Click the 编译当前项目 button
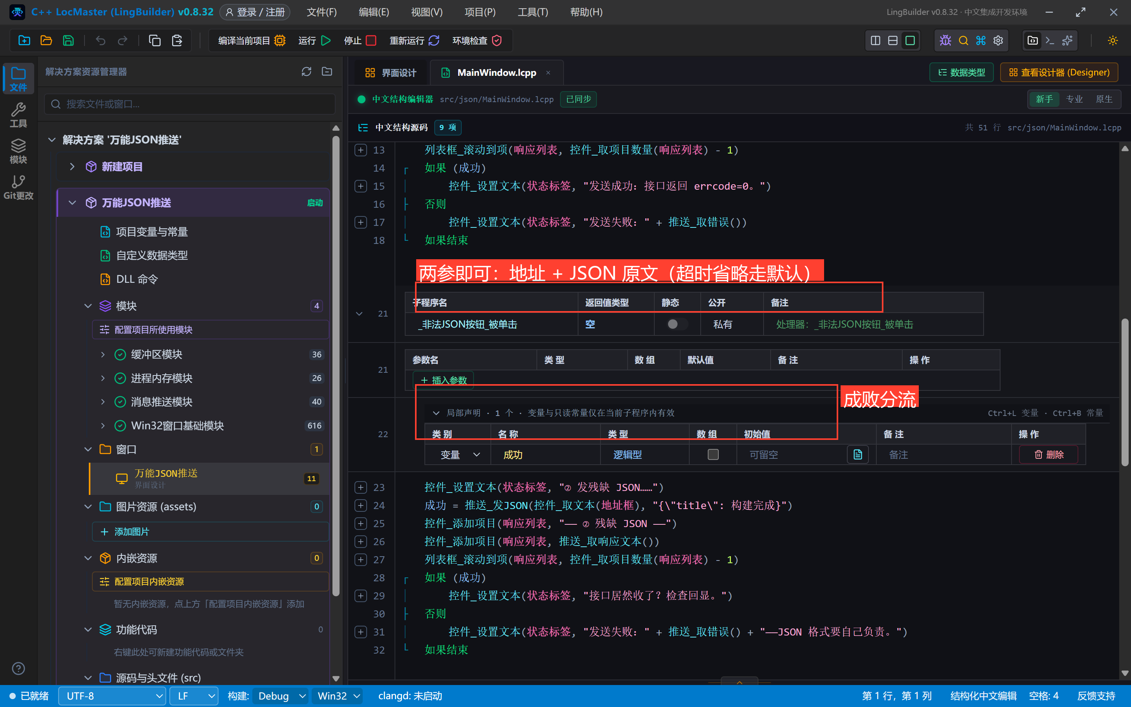Screen dimensions: 1131x707 [x=252, y=41]
